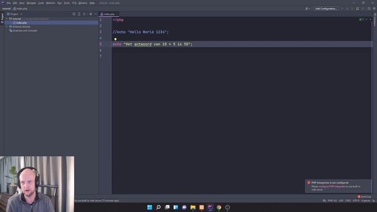The width and height of the screenshot is (377, 212).
Task: Open Chat app on taskbar
Action: point(184,207)
